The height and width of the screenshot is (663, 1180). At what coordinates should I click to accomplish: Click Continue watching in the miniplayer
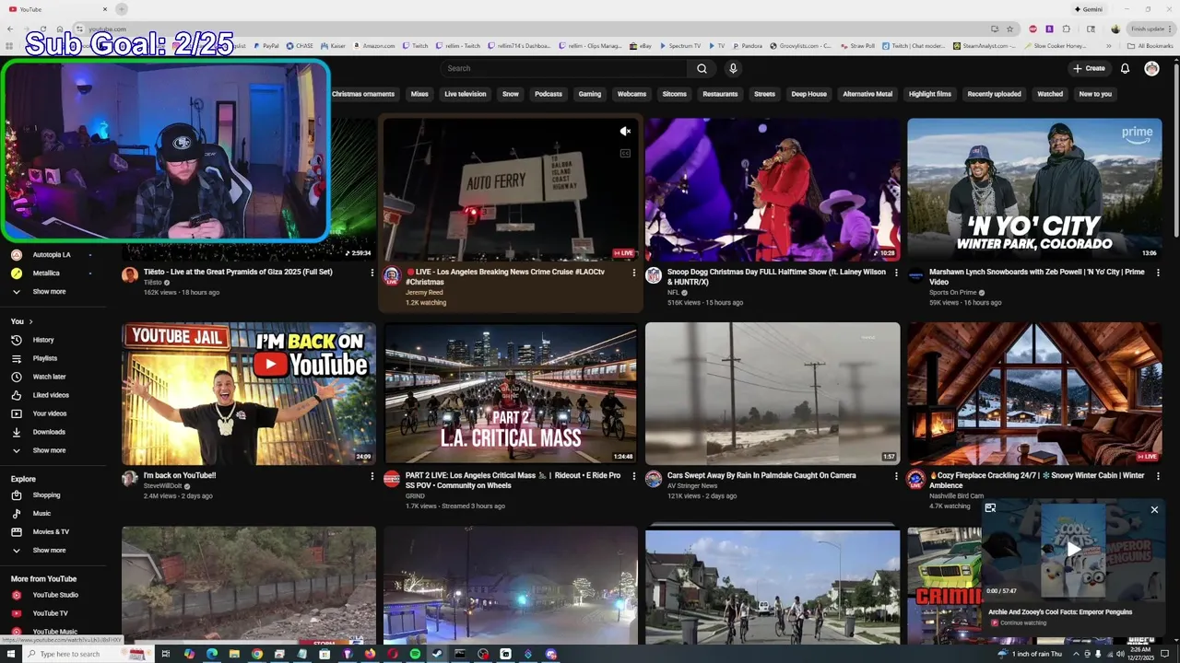click(x=1022, y=623)
